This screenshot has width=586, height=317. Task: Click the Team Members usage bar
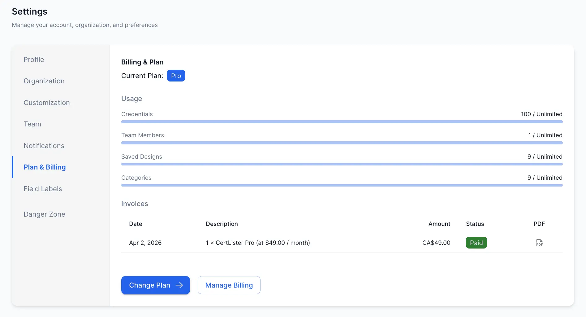342,143
